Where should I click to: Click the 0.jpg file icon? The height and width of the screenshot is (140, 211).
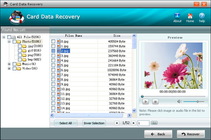pyautogui.click(x=59, y=41)
